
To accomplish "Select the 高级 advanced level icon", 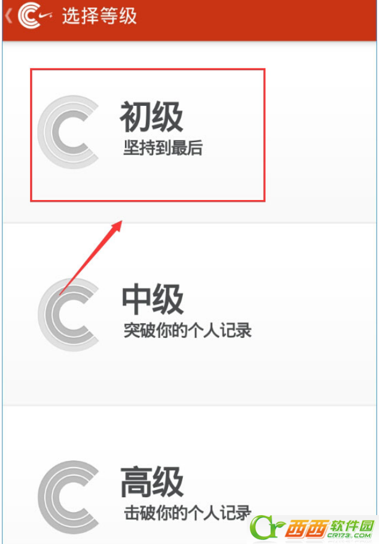I will (x=68, y=497).
